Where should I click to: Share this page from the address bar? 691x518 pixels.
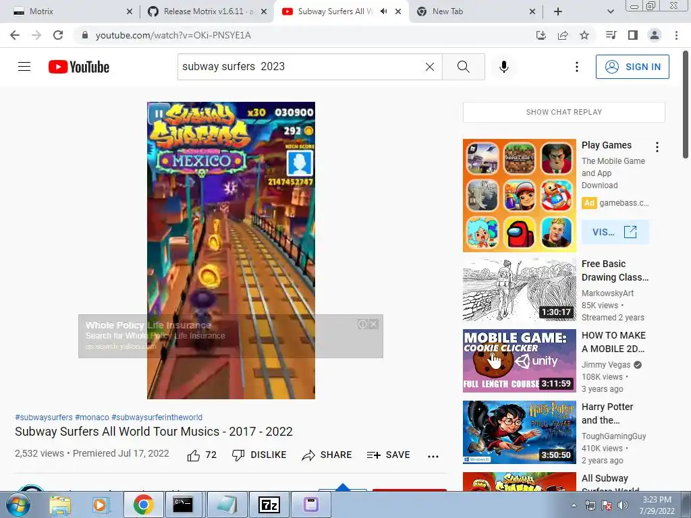(x=563, y=35)
